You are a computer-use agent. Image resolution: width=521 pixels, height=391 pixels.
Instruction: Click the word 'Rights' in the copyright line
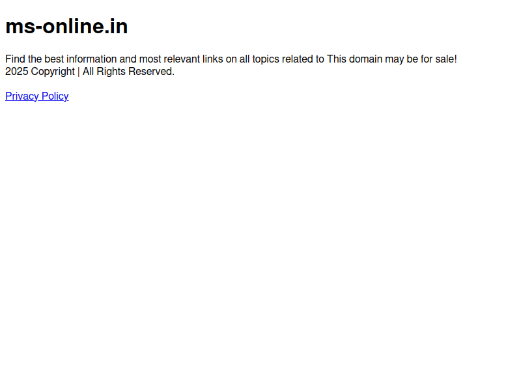pyautogui.click(x=111, y=72)
